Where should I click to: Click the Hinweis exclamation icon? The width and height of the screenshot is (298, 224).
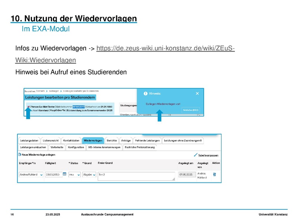[x=146, y=94]
